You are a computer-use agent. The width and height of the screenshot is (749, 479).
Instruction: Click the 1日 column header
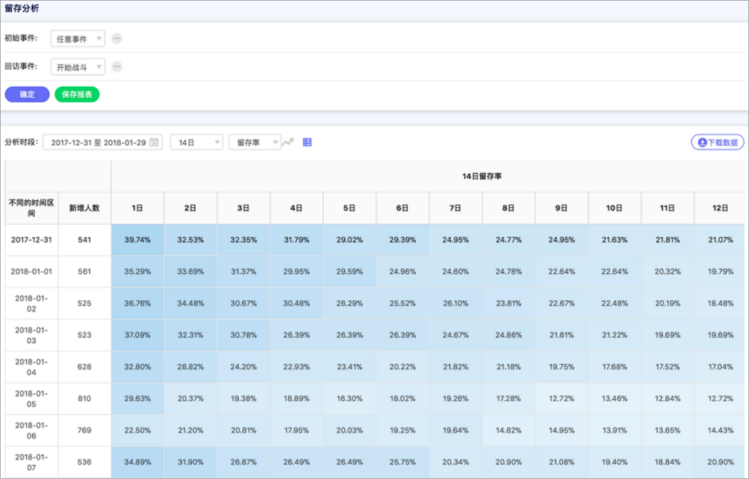138,208
